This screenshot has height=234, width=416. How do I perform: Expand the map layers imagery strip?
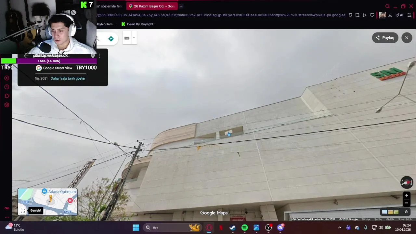pos(406,212)
